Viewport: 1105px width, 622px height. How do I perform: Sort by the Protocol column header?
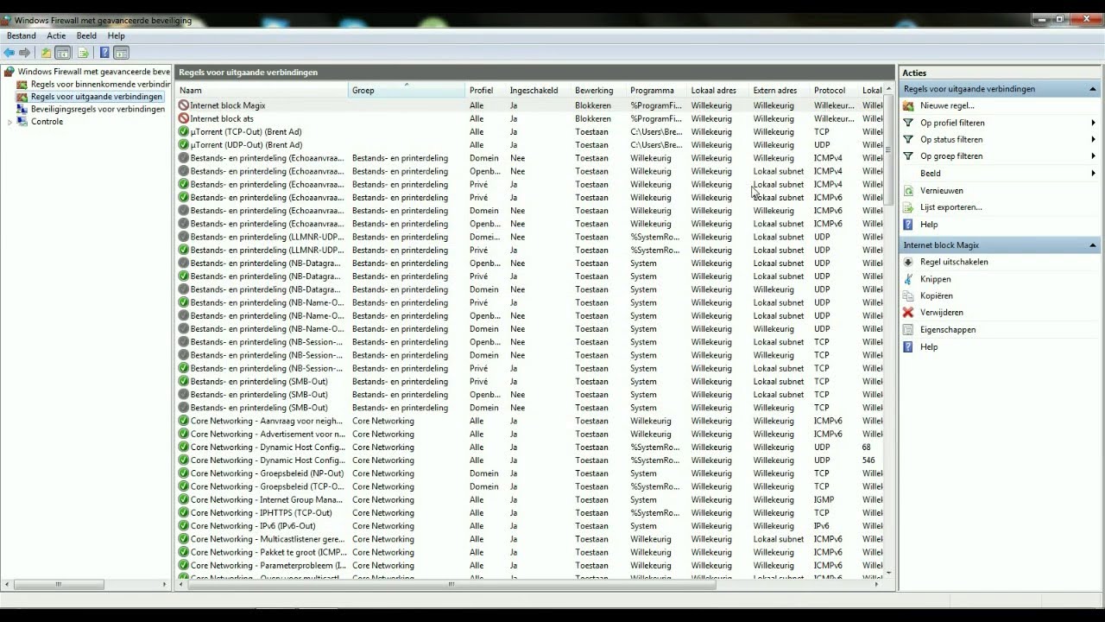(834, 90)
